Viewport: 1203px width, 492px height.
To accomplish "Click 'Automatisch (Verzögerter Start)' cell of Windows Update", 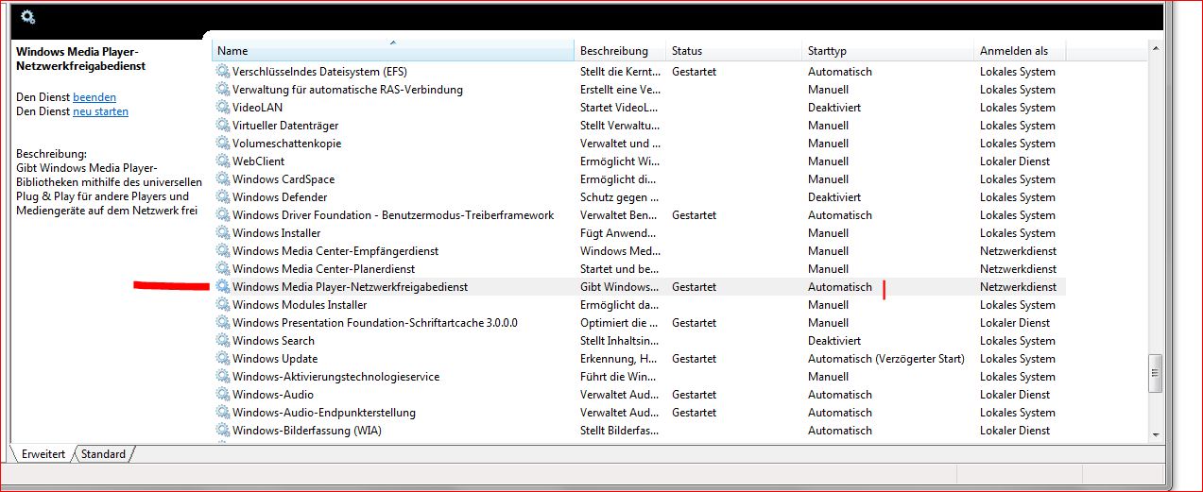I will pos(886,359).
